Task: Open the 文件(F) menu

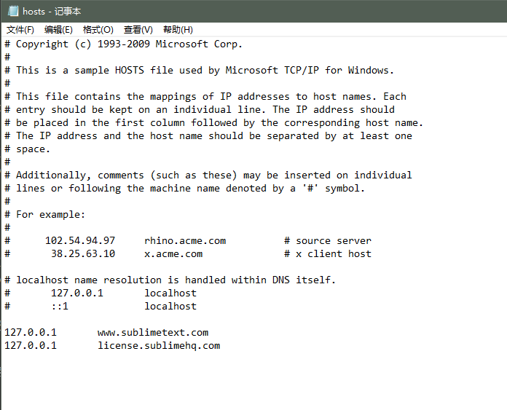Action: [x=20, y=30]
